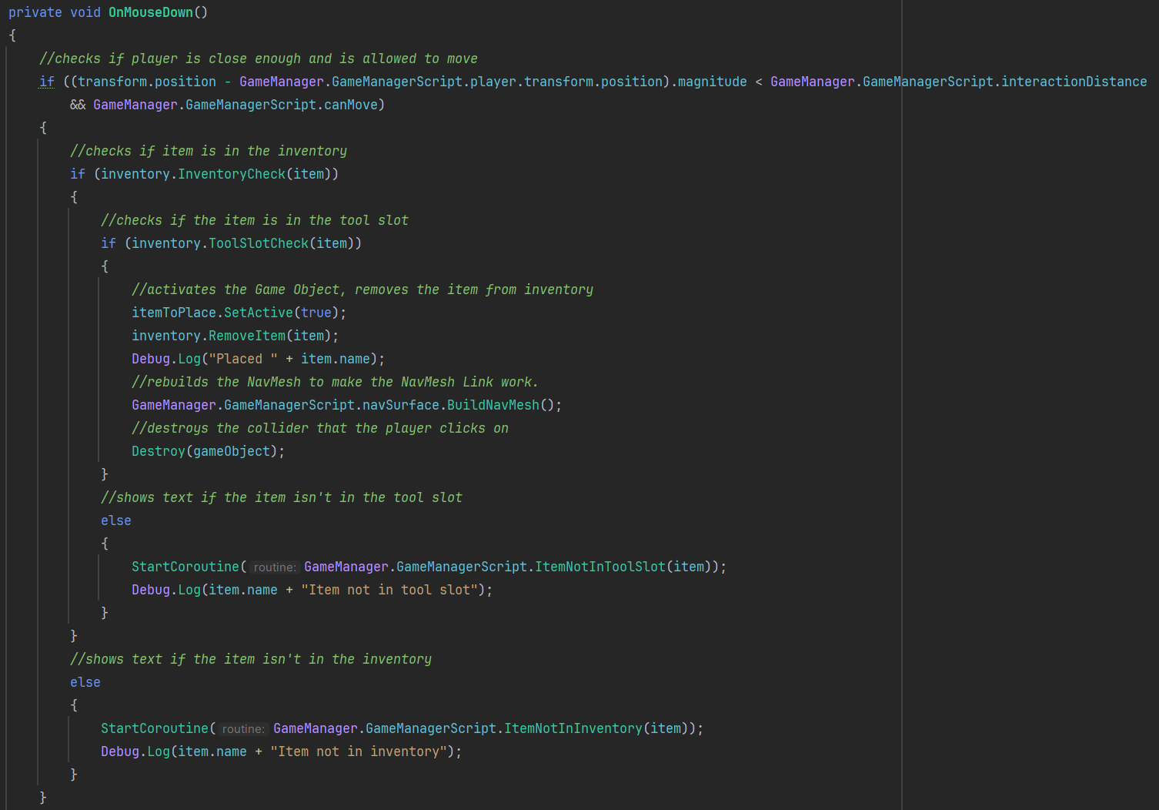The height and width of the screenshot is (810, 1159).
Task: Click the first 'else' keyword for tool slot
Action: pyautogui.click(x=116, y=520)
